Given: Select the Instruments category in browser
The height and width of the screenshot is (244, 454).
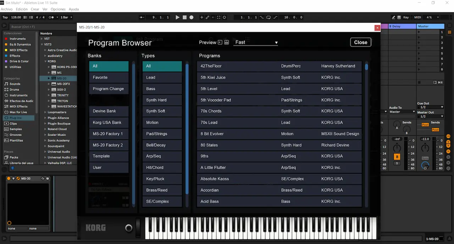Looking at the screenshot, I should pyautogui.click(x=18, y=95).
